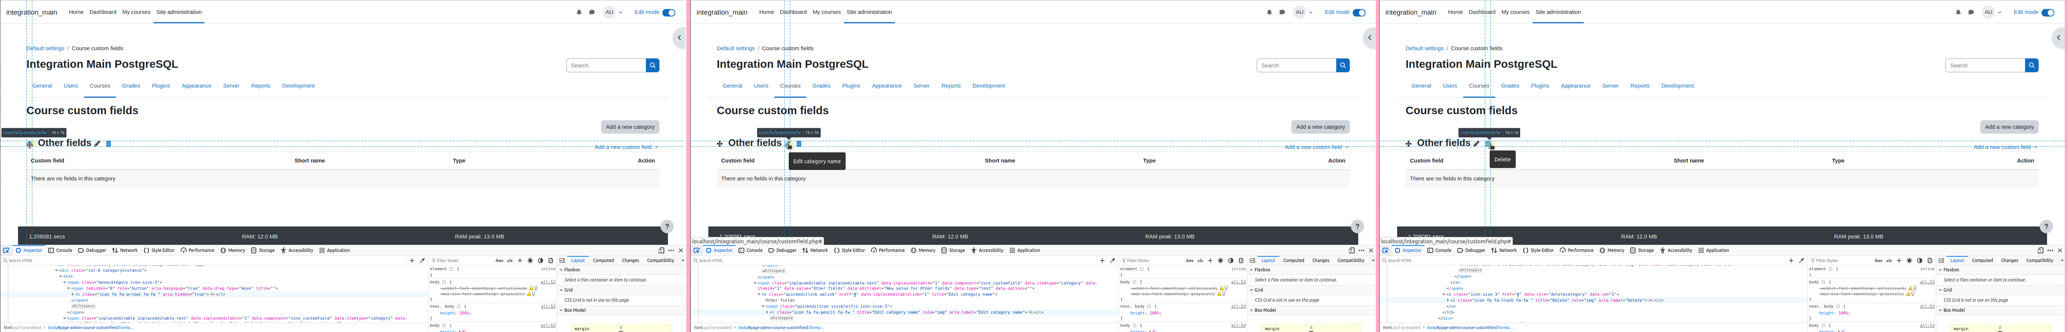The width and height of the screenshot is (2068, 332).
Task: Click the pencil icon beside Other fields, left window
Action: [97, 144]
